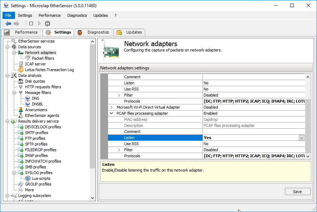Image resolution: width=317 pixels, height=212 pixels.
Task: Click the GROUP profiles icon
Action: pos(21,184)
